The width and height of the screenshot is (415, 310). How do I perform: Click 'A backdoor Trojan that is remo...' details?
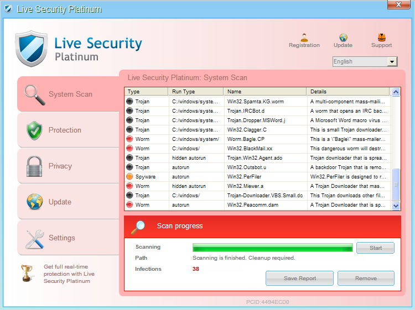[x=348, y=167]
